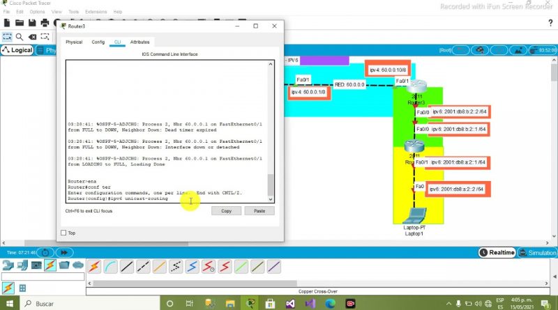Switch to Simulation mode
Screen dimensions: 558x310
537,253
